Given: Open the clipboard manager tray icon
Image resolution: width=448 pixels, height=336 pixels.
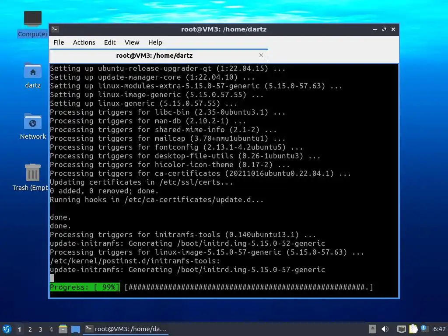Looking at the screenshot, I should 413,329.
